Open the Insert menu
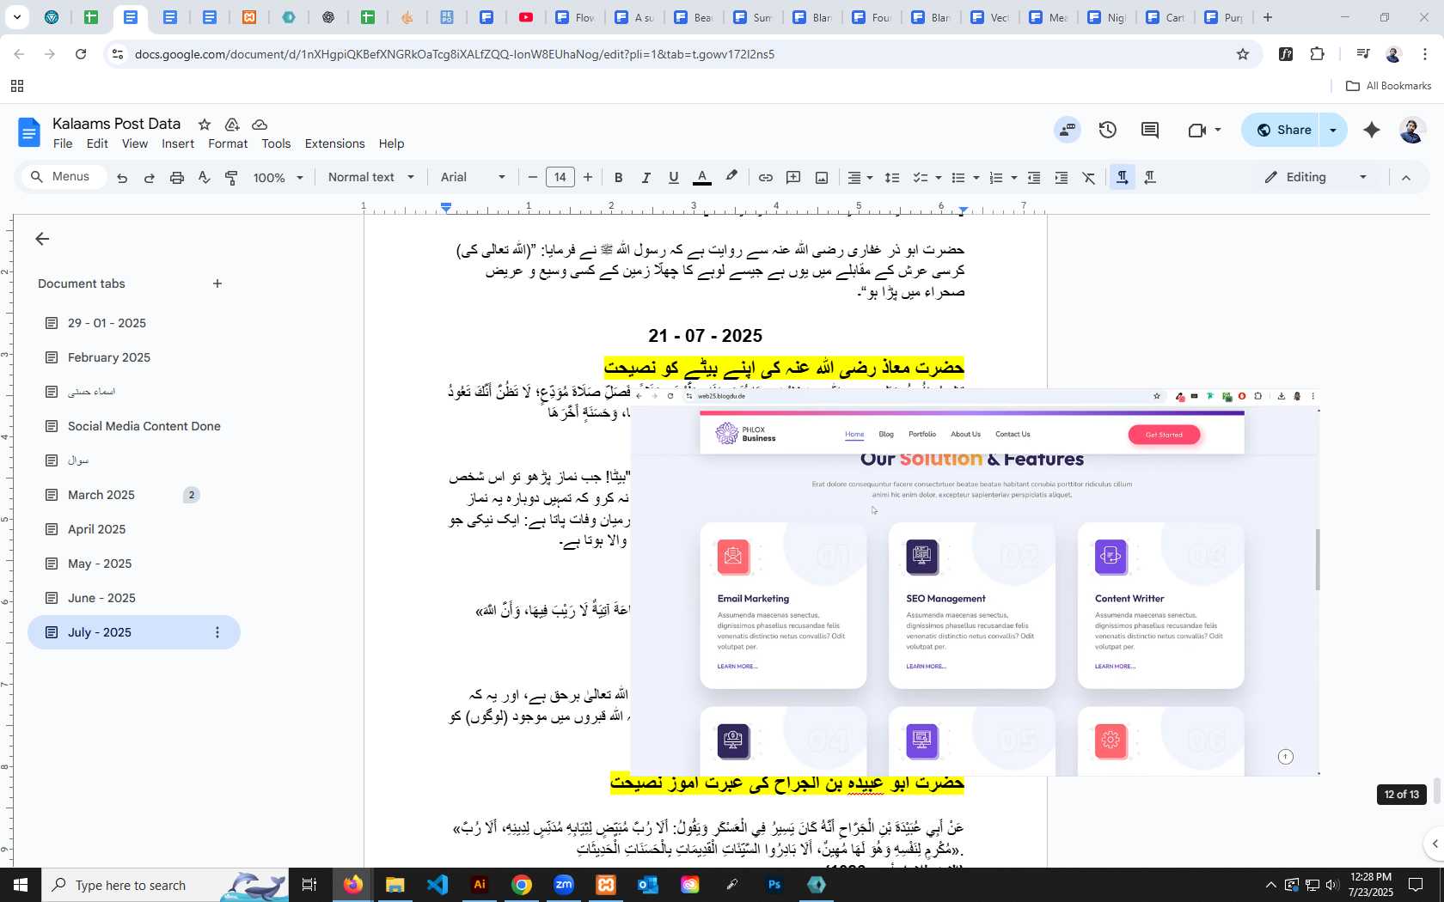 178,143
